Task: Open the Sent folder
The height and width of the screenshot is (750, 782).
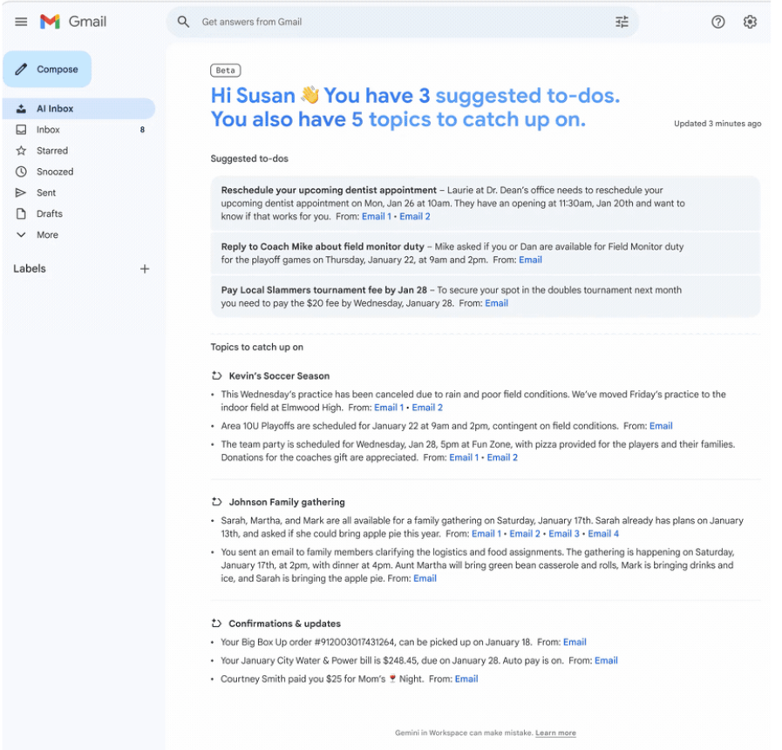Action: 78,193
